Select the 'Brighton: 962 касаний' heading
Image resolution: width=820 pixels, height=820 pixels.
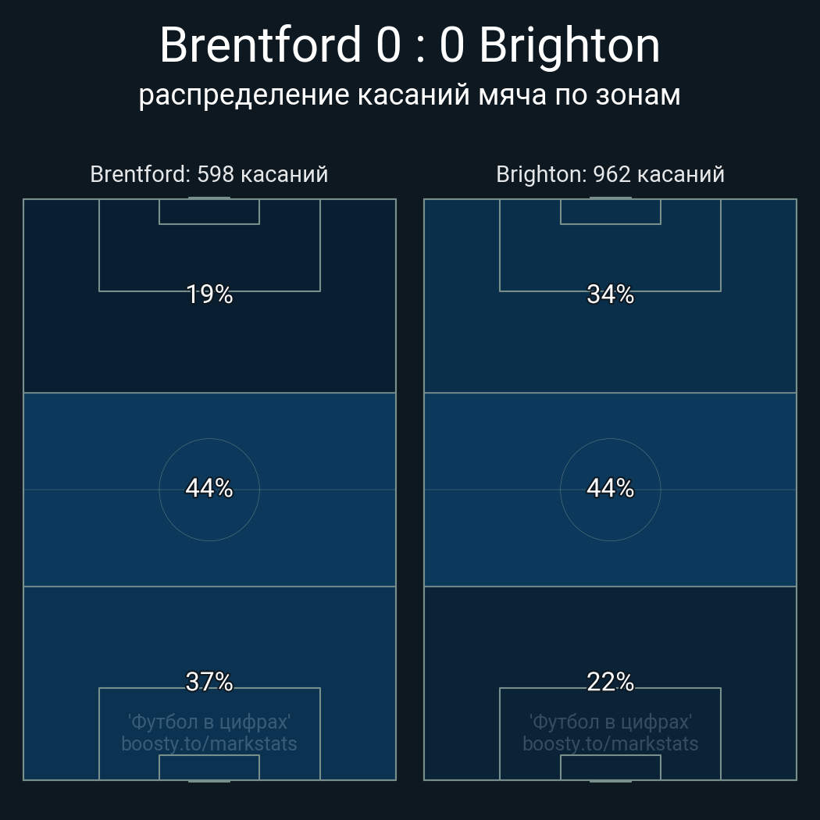tap(610, 174)
